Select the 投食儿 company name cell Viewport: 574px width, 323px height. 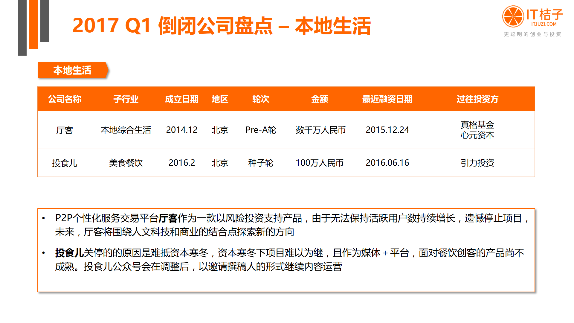(65, 163)
